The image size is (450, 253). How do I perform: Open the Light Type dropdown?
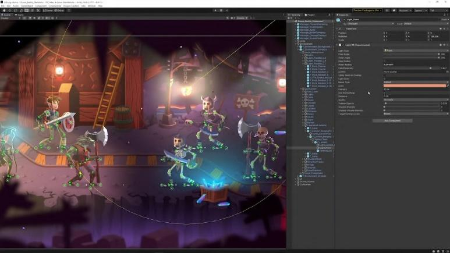coord(416,51)
